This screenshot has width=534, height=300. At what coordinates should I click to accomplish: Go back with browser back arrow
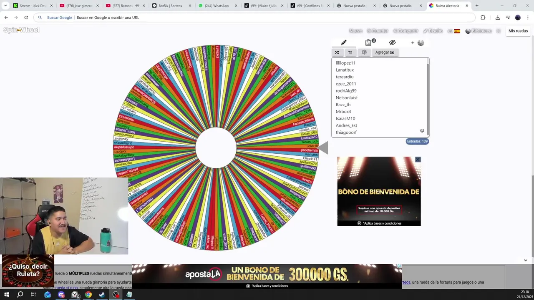[x=6, y=17]
